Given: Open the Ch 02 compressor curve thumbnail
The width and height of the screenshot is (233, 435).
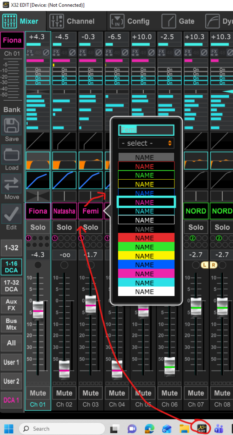Looking at the screenshot, I should [65, 180].
